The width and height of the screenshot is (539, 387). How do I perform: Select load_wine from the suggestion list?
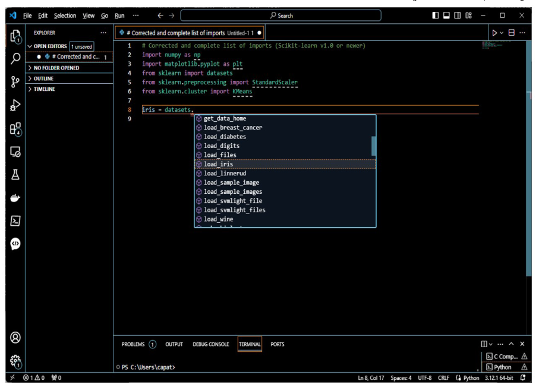coord(285,219)
